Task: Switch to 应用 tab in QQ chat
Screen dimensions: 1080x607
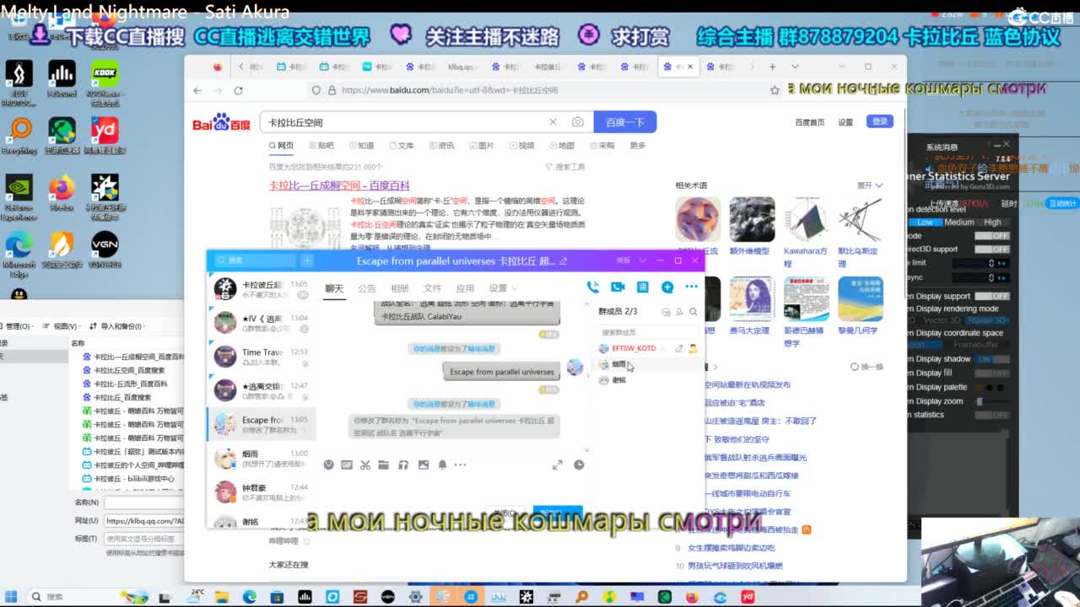Action: (x=465, y=288)
